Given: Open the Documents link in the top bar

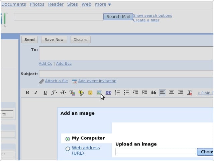Looking at the screenshot, I should click(x=14, y=4).
